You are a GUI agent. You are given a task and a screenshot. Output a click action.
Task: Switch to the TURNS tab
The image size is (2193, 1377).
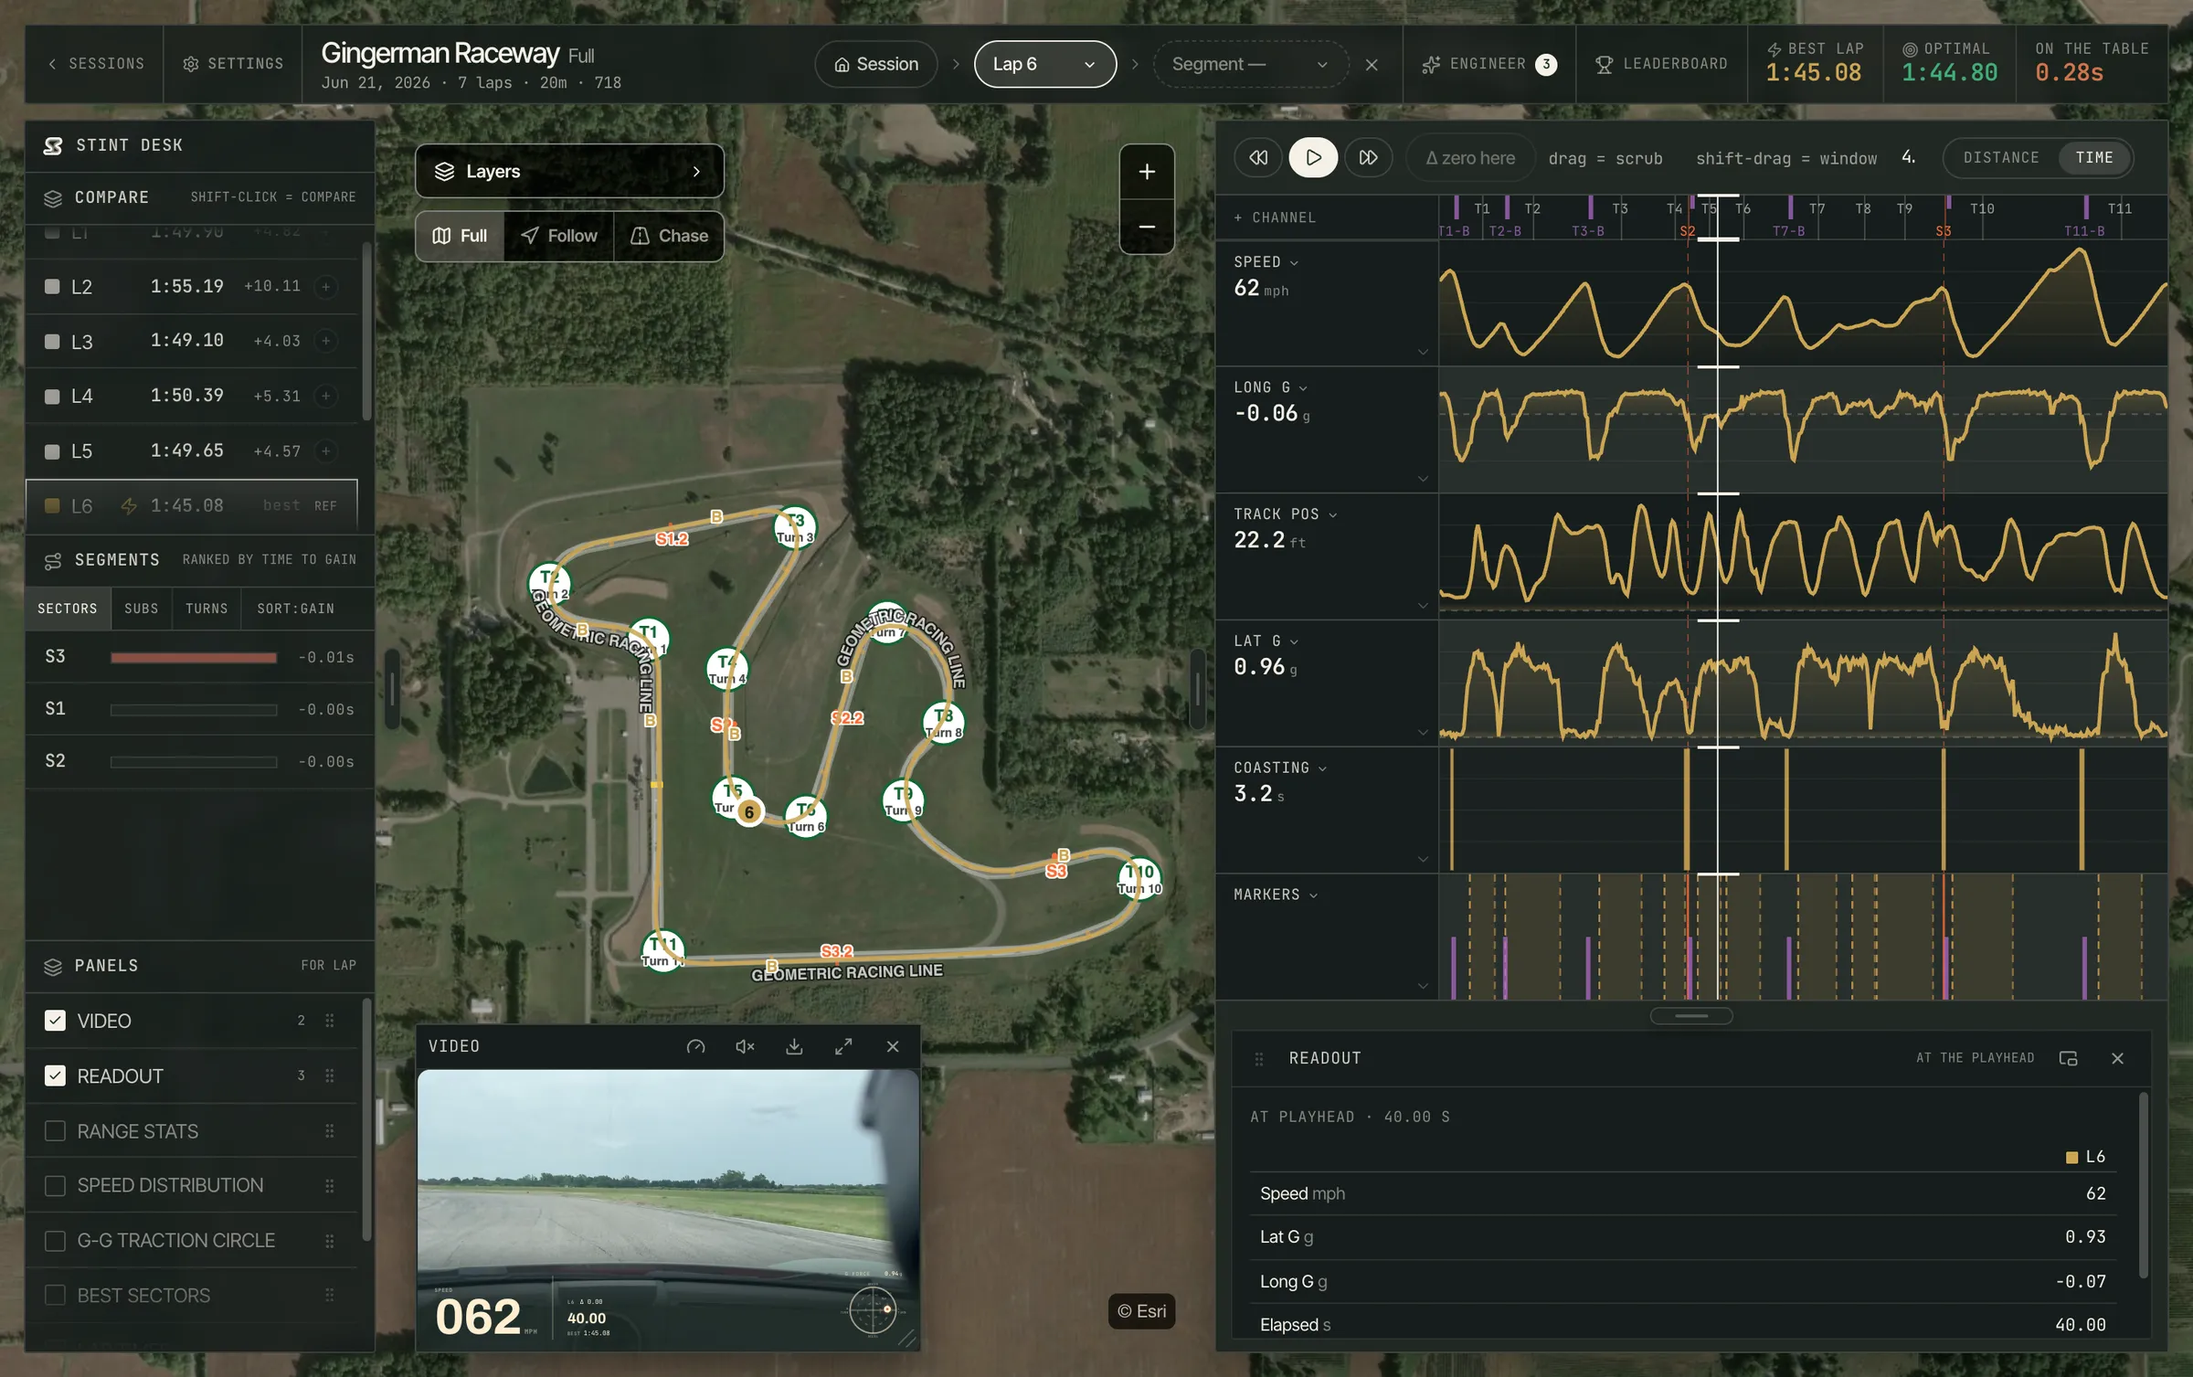(x=207, y=609)
